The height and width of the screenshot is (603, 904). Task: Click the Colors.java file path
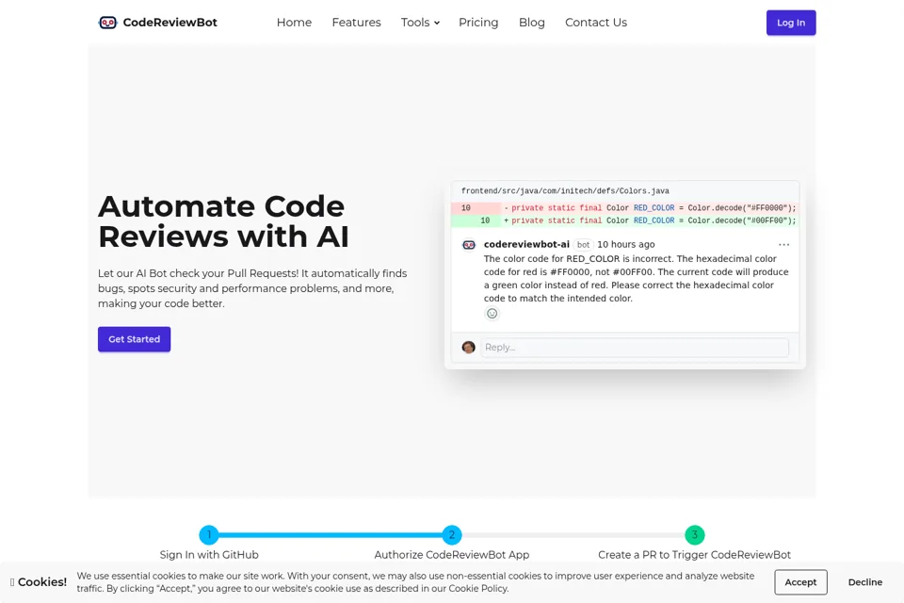click(565, 191)
